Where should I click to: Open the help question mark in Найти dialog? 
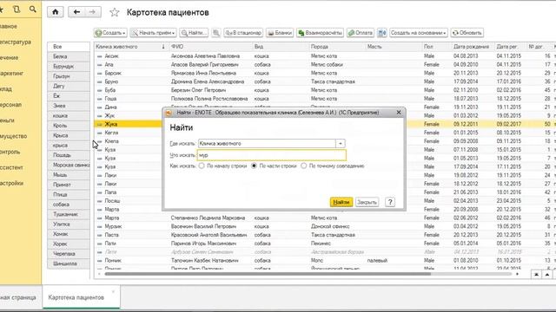pyautogui.click(x=390, y=202)
